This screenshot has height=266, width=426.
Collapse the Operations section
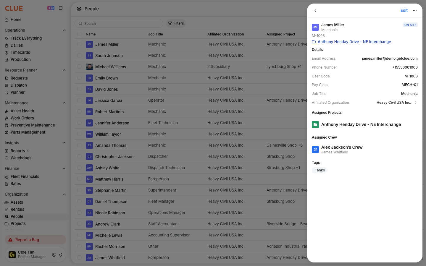click(x=64, y=30)
